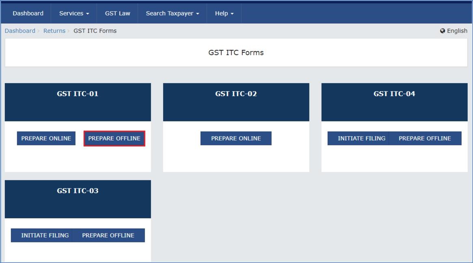This screenshot has height=263, width=473.
Task: Click PREPARE ONLINE under GST ITC-02
Action: [235, 138]
